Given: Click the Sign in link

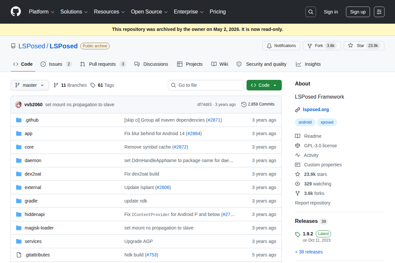Looking at the screenshot, I should coord(331,12).
